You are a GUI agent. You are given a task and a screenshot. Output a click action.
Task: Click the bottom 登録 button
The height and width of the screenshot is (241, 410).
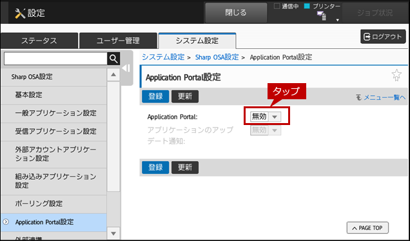click(x=155, y=168)
